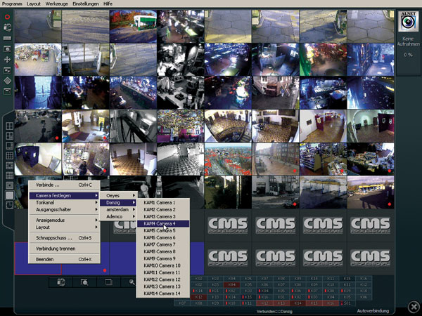Expand the Ademco server submenu
This screenshot has width=422, height=316.
(119, 216)
